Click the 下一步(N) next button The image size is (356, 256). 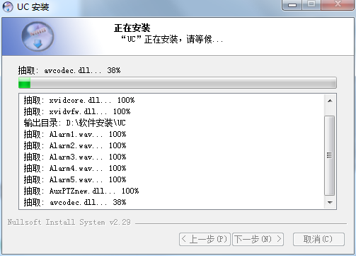[x=258, y=239]
